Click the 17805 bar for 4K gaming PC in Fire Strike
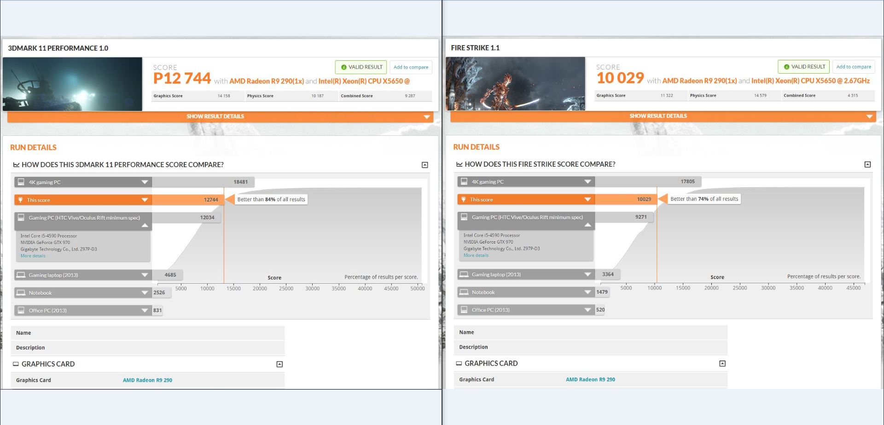Image resolution: width=884 pixels, height=425 pixels. pos(648,182)
